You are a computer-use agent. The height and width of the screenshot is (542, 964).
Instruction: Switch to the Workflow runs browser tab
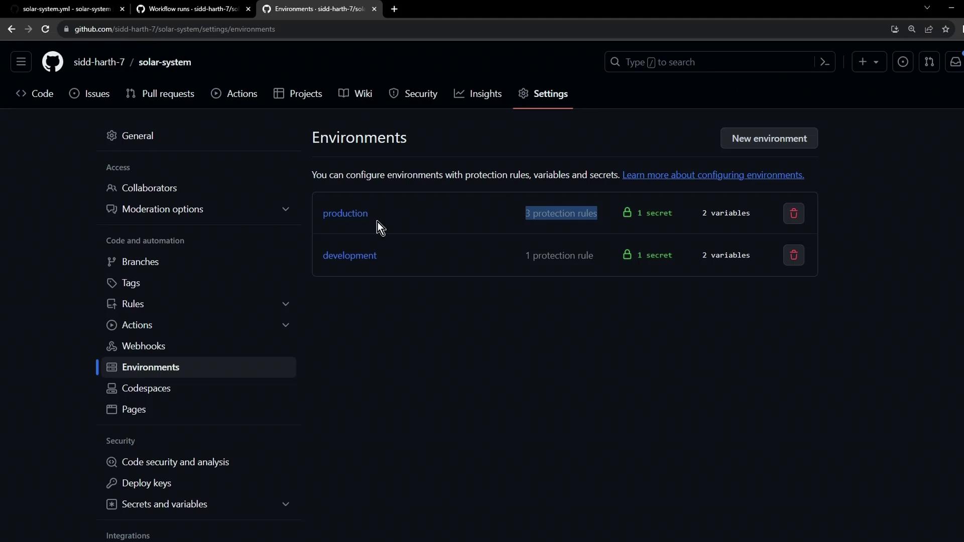pos(193,9)
